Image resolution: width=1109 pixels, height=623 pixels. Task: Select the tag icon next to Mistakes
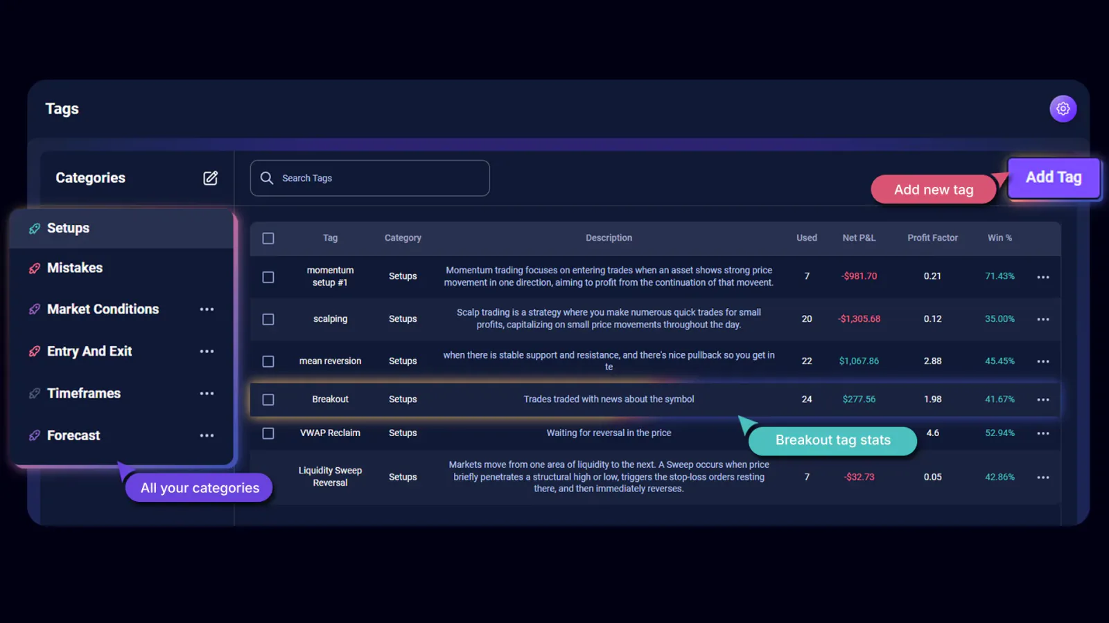pos(35,268)
